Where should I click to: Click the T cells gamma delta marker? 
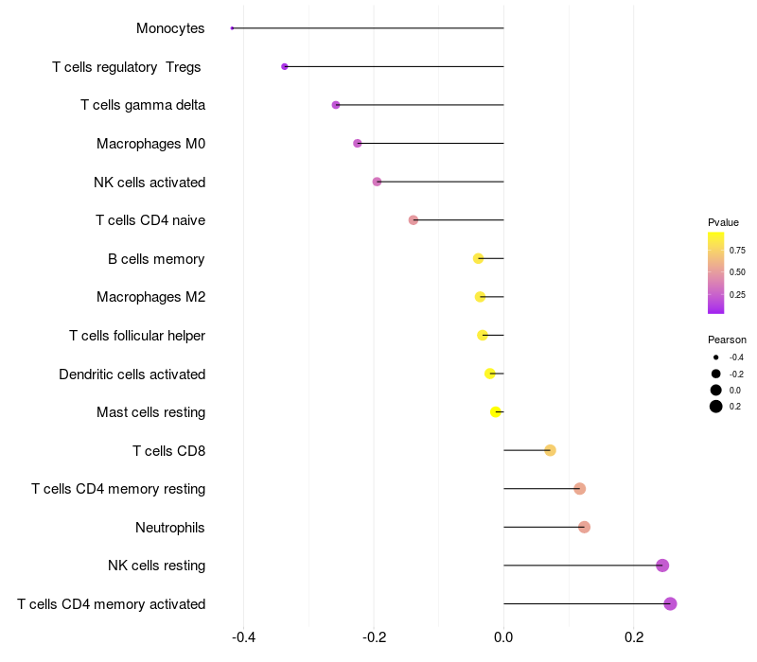[336, 105]
